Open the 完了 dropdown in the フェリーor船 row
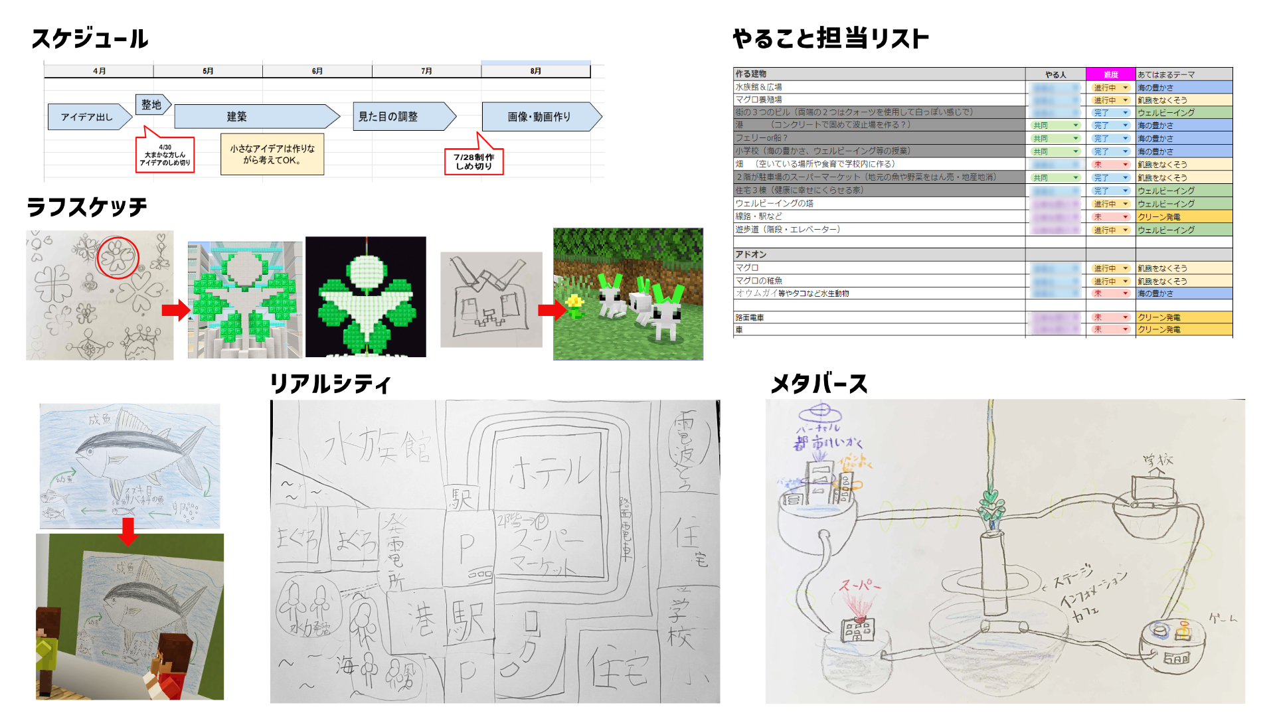Image resolution: width=1275 pixels, height=717 pixels. (x=1111, y=139)
